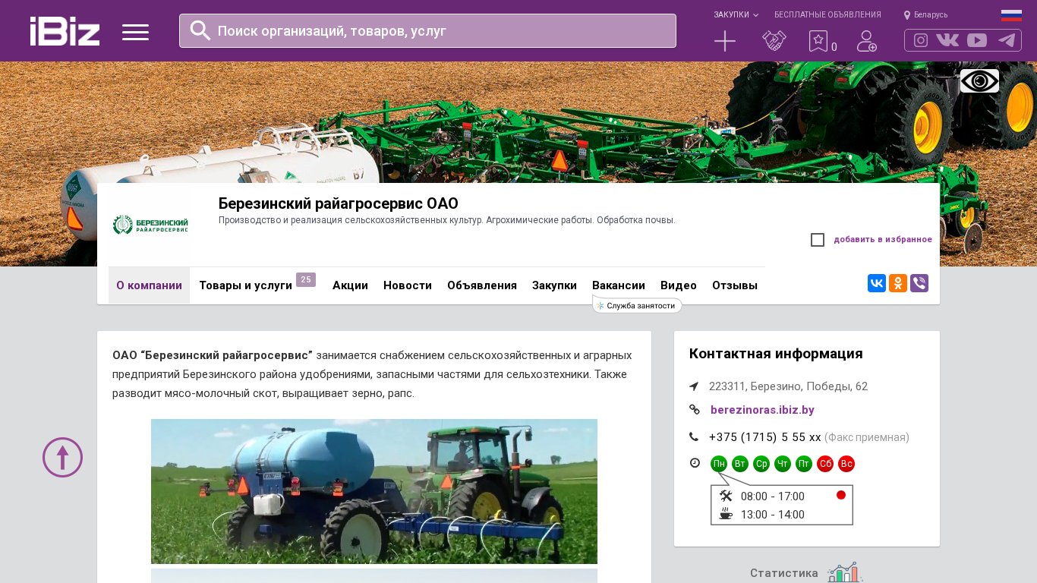Click the search magnifier icon
This screenshot has width=1037, height=583.
[x=200, y=30]
